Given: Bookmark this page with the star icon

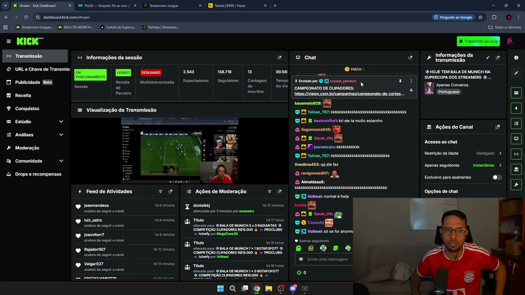Looking at the screenshot, I should (480, 17).
